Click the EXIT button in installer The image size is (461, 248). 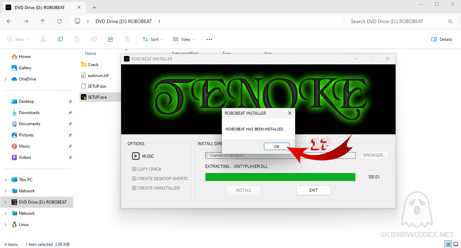(x=314, y=190)
